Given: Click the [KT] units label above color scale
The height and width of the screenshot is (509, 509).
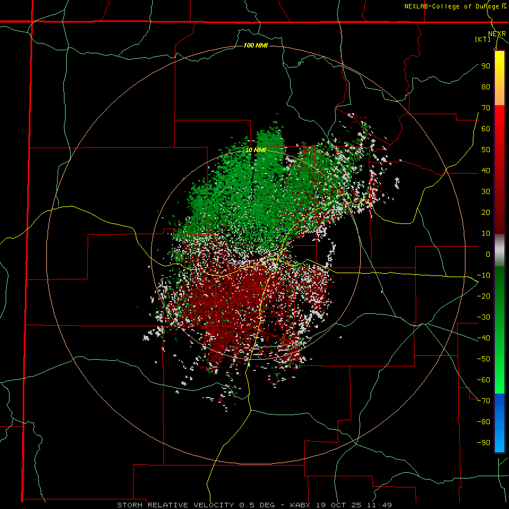Looking at the screenshot, I should point(483,39).
